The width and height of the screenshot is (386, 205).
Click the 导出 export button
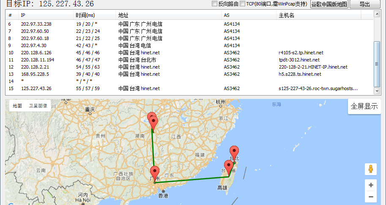coord(364,4)
